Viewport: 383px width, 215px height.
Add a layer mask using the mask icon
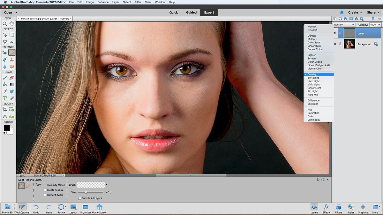click(x=351, y=19)
